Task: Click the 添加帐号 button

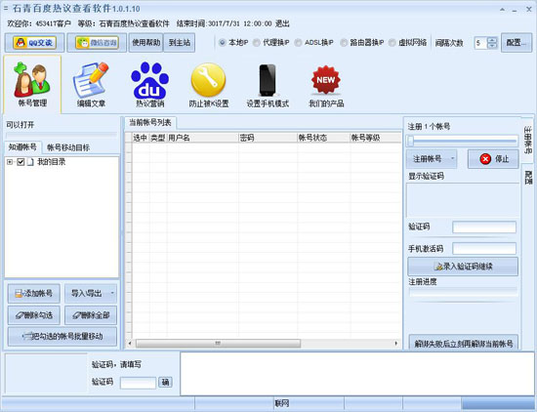Action: (x=34, y=293)
